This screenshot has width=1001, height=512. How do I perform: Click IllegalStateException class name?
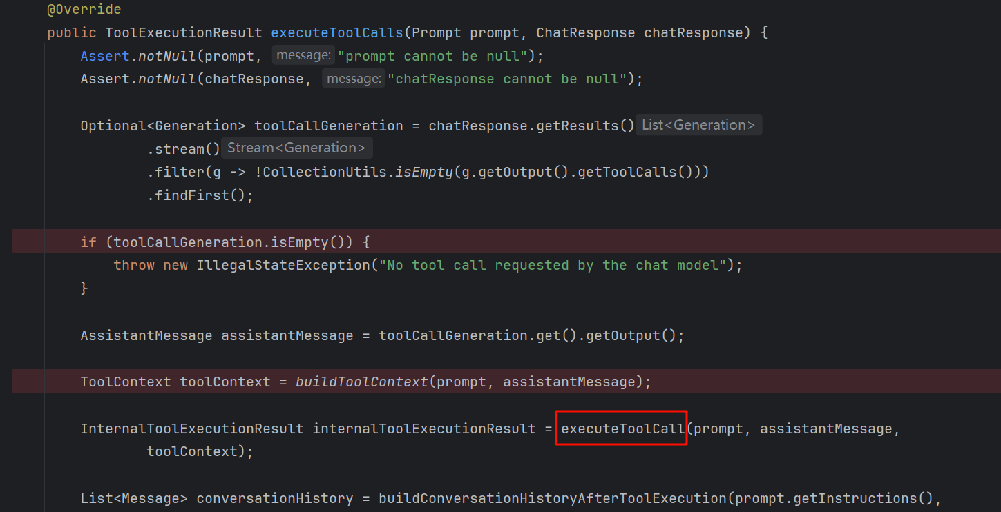[x=283, y=265]
